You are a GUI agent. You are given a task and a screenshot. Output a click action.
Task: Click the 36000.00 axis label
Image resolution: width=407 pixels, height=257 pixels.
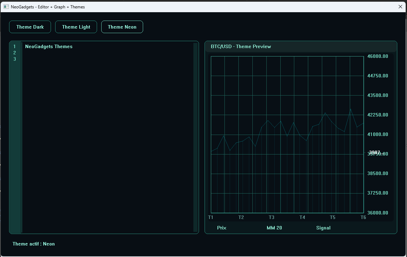(x=378, y=213)
